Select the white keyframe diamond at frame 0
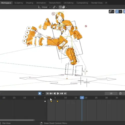 45,101
